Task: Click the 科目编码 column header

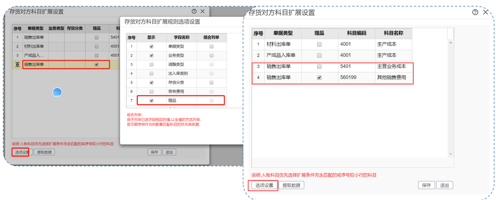Action: 356,33
